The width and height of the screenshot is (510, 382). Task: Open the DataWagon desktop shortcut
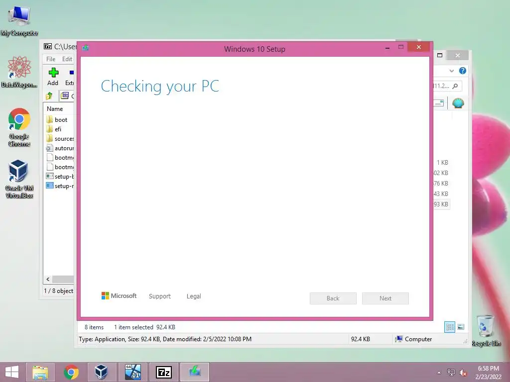(x=19, y=72)
